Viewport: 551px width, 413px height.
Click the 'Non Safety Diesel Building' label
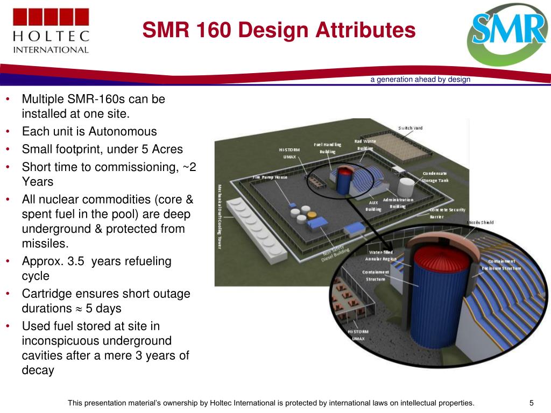pyautogui.click(x=335, y=253)
